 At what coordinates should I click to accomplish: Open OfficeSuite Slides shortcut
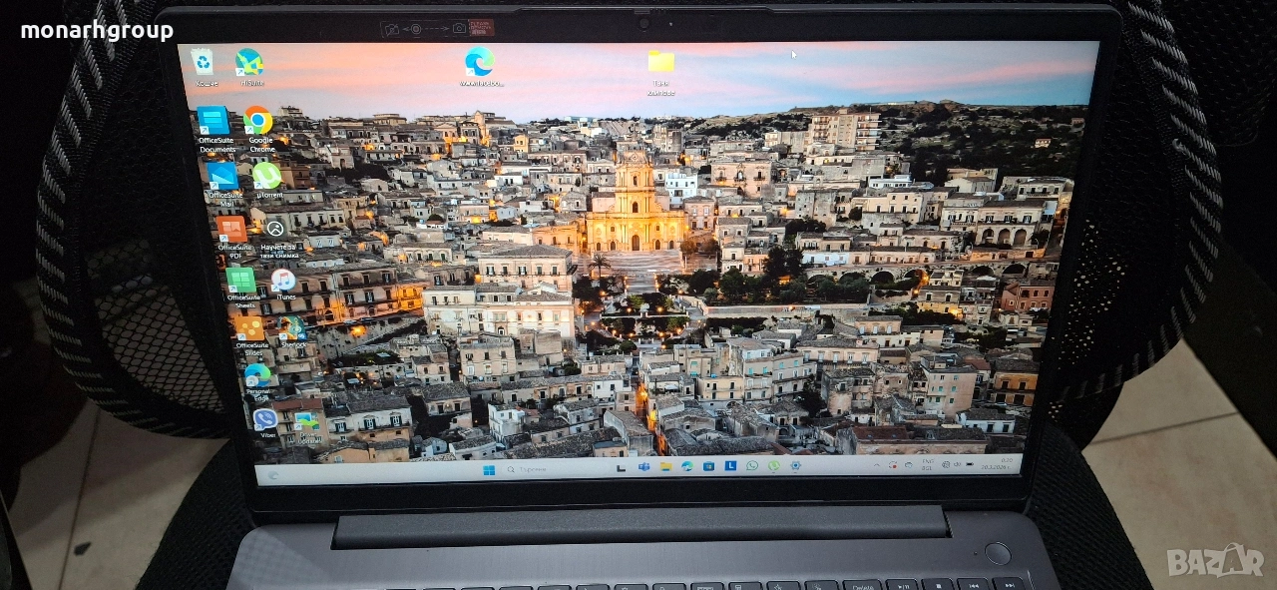pyautogui.click(x=249, y=328)
